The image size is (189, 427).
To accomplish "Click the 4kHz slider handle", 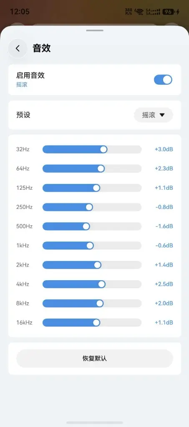I will (x=101, y=284).
